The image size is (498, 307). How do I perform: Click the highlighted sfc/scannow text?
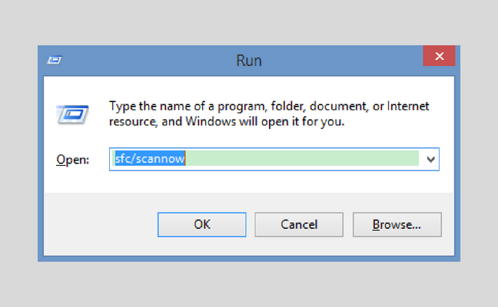click(x=150, y=158)
